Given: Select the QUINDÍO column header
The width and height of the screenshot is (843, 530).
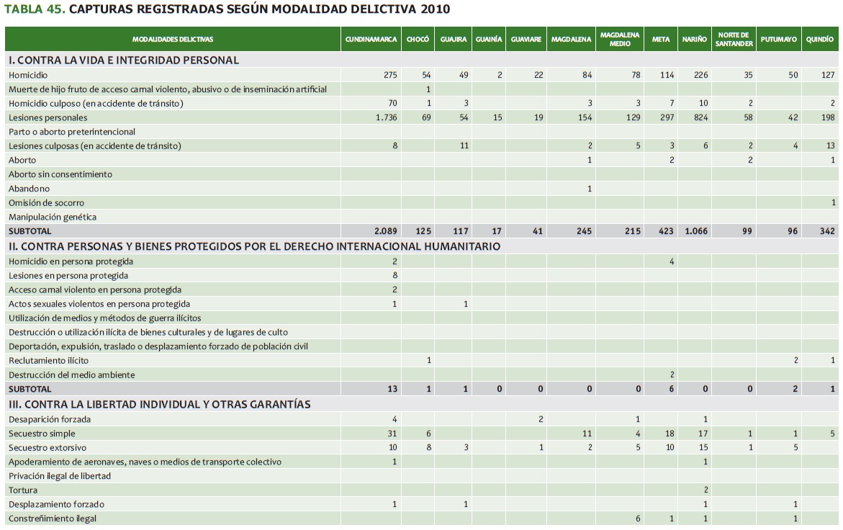Looking at the screenshot, I should point(820,40).
